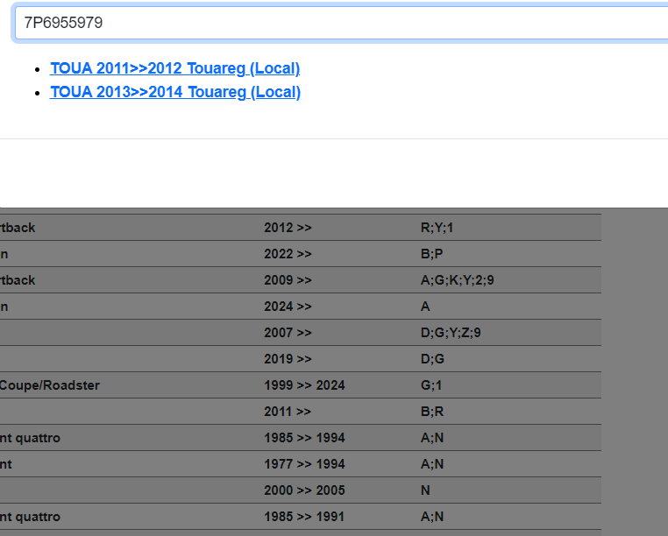Select the 1977 >> 1994 year range

point(304,464)
